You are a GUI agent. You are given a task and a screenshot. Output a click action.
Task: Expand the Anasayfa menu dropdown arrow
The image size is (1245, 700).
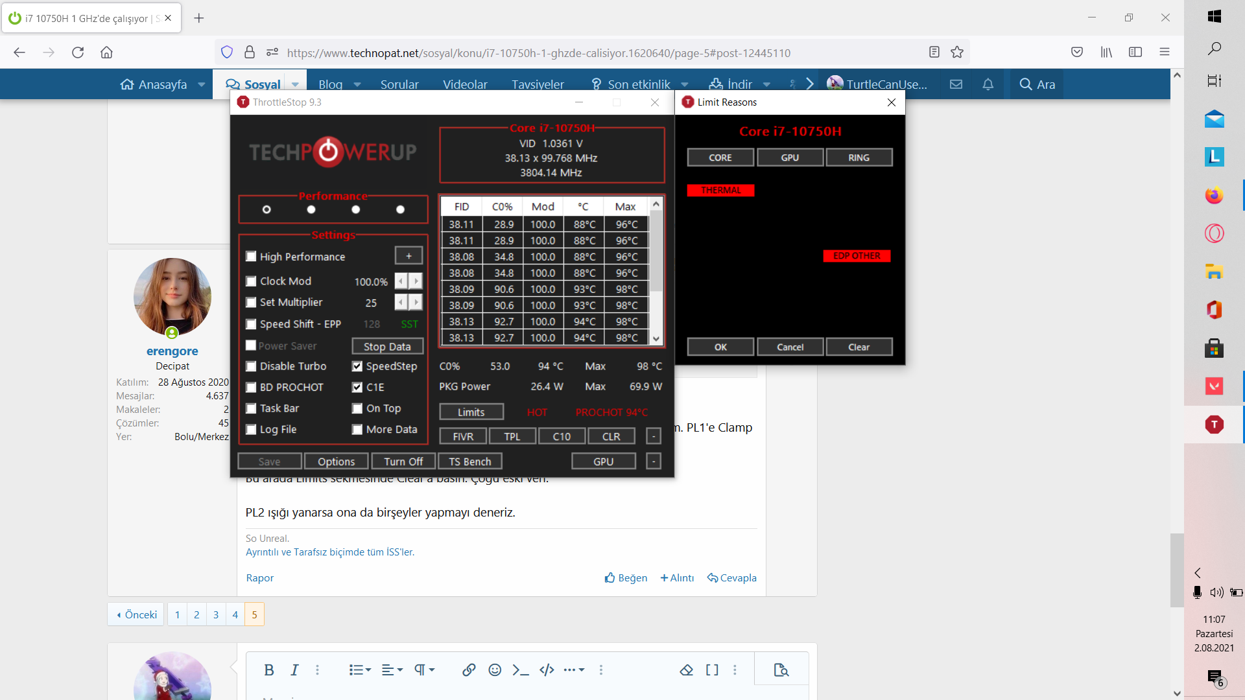click(x=202, y=84)
